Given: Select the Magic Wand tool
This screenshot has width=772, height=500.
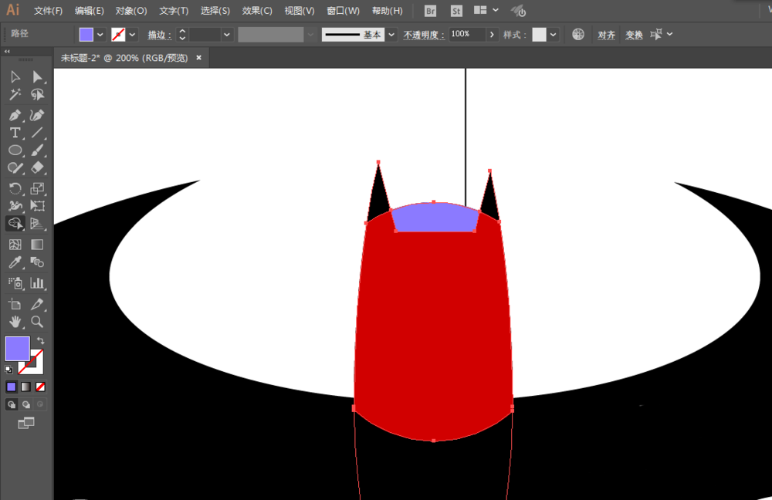Looking at the screenshot, I should (15, 94).
